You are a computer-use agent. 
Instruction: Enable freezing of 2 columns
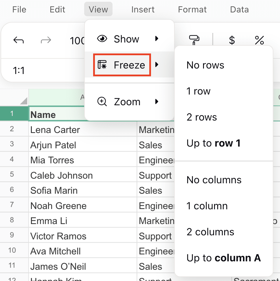pyautogui.click(x=210, y=232)
